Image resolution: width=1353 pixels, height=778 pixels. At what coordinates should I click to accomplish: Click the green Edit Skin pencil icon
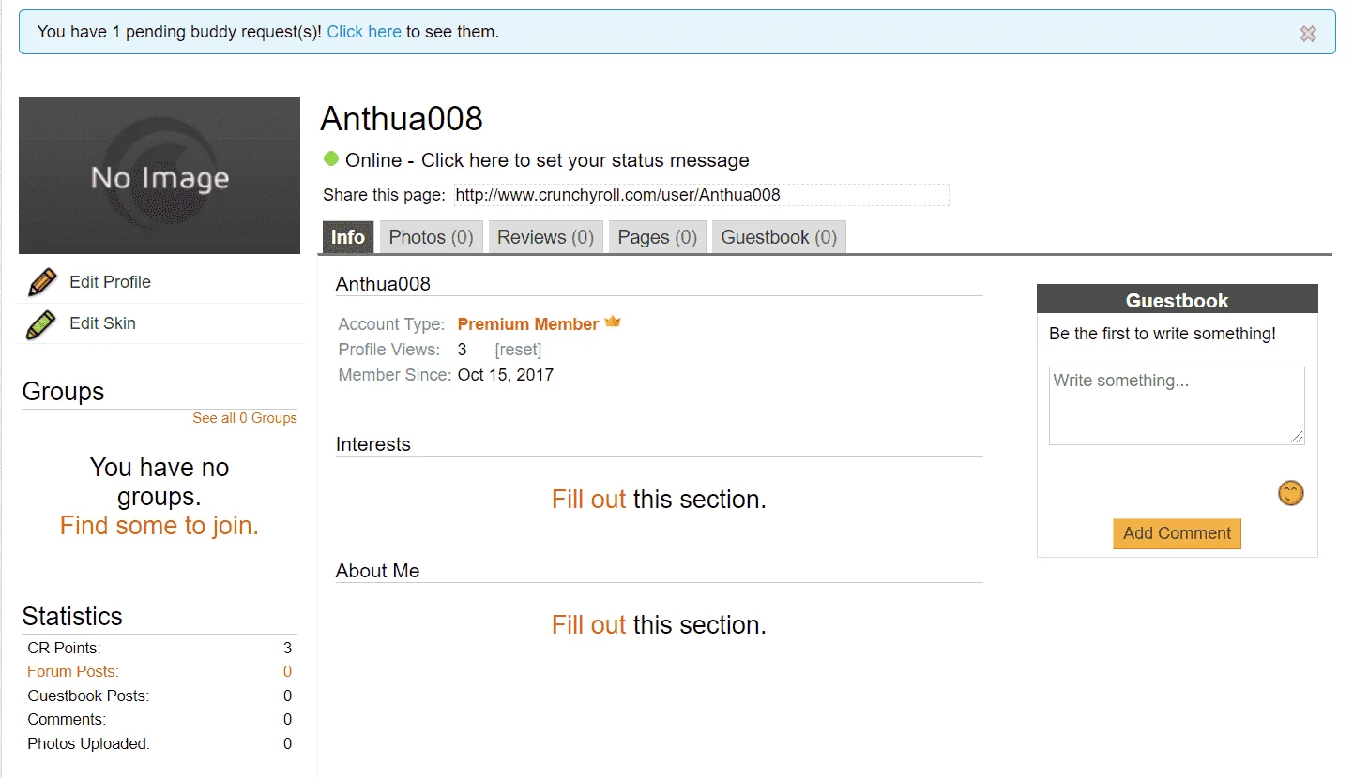42,323
